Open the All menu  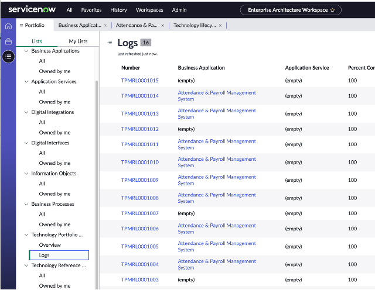click(69, 10)
